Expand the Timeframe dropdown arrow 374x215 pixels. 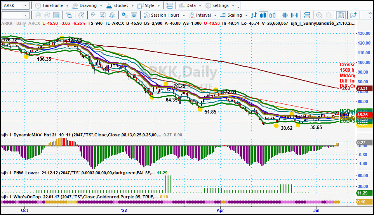pyautogui.click(x=67, y=6)
